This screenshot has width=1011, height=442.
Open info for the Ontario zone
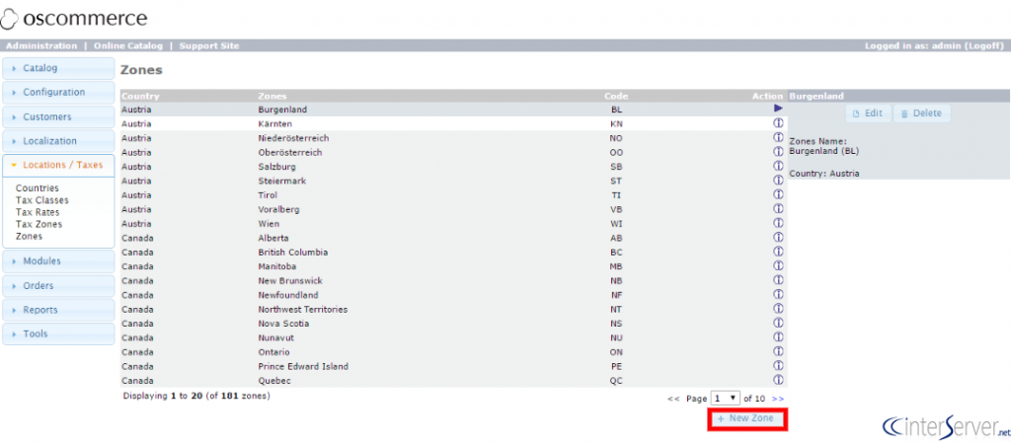pos(778,350)
